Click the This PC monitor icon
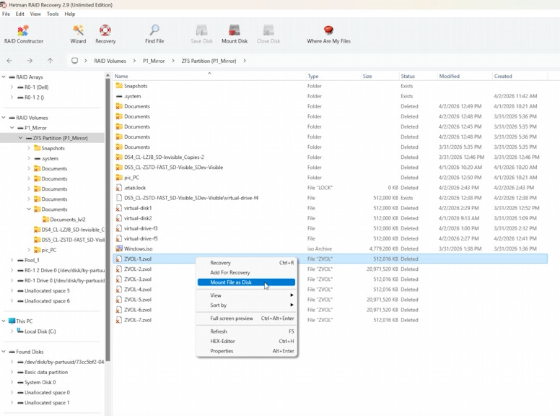The height and width of the screenshot is (416, 560). pos(12,321)
